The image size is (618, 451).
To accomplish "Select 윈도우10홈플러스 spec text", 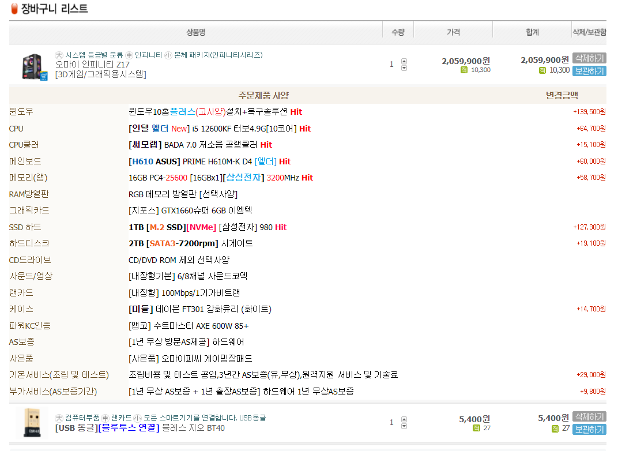I will click(215, 112).
